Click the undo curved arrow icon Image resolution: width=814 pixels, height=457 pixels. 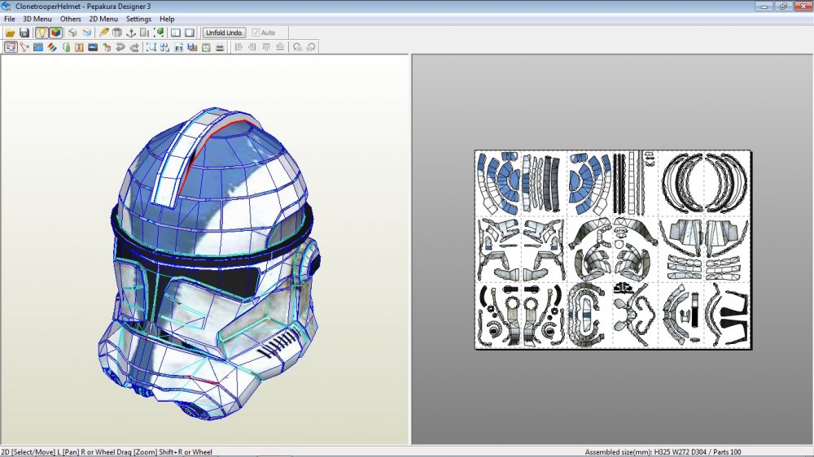pyautogui.click(x=120, y=47)
